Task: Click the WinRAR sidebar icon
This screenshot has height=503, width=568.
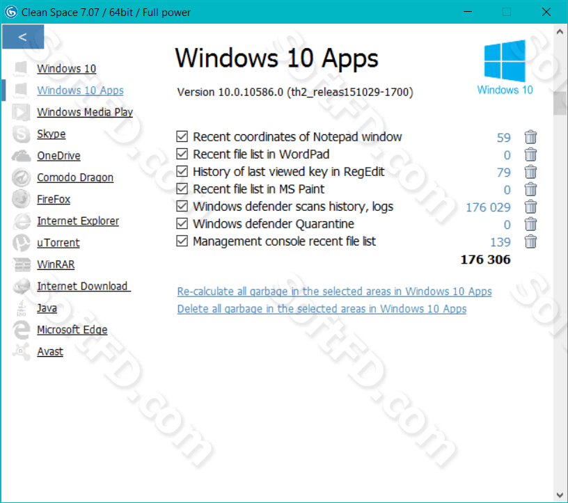Action: point(21,264)
